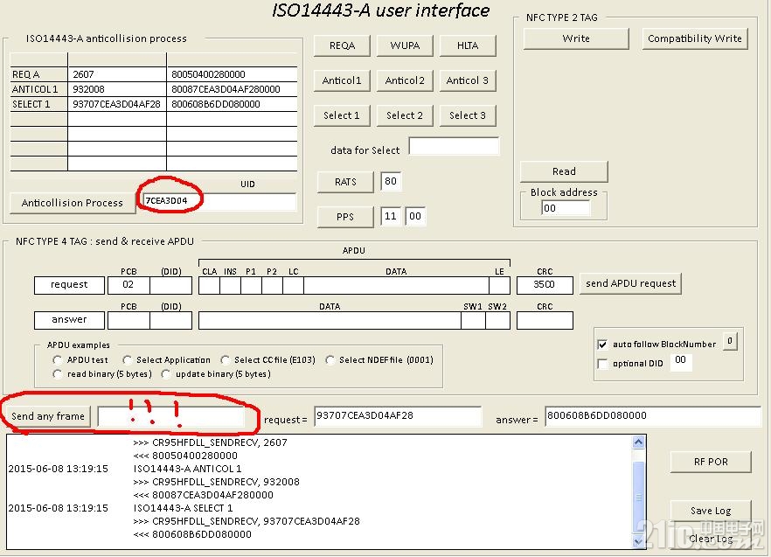
Task: Edit the request PCB field 02
Action: coord(128,285)
